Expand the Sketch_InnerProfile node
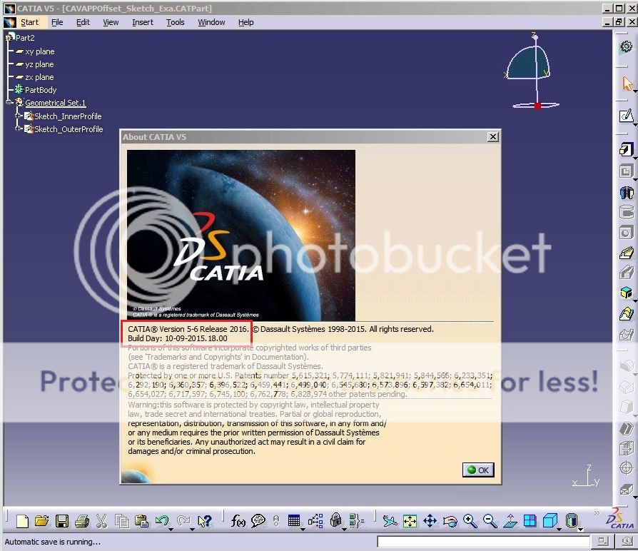 (18, 116)
